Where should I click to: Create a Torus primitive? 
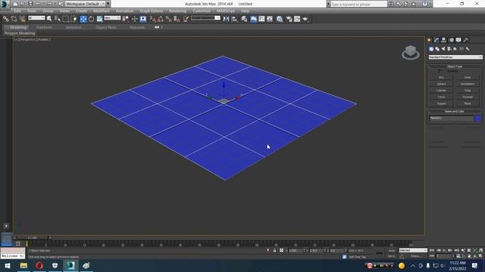(441, 97)
